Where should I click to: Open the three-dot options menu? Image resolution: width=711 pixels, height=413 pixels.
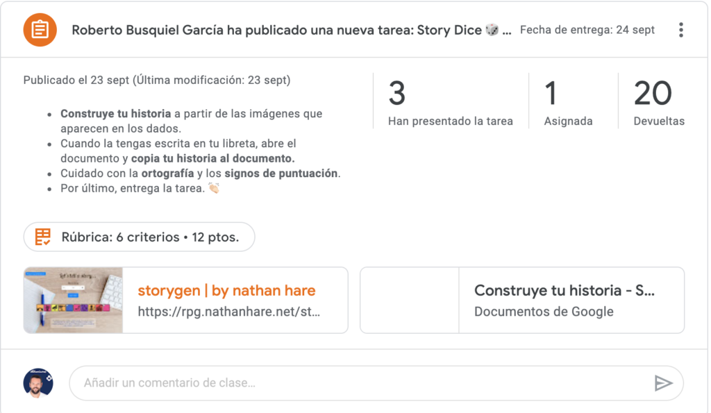pos(680,30)
